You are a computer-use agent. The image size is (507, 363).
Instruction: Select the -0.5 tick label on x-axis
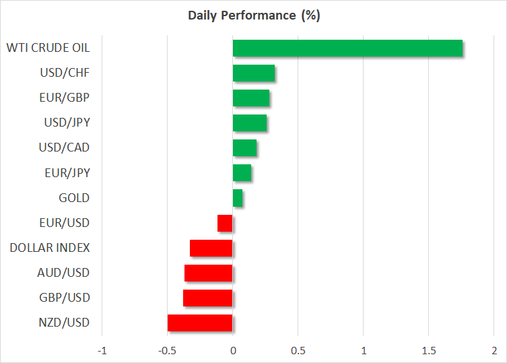point(166,350)
